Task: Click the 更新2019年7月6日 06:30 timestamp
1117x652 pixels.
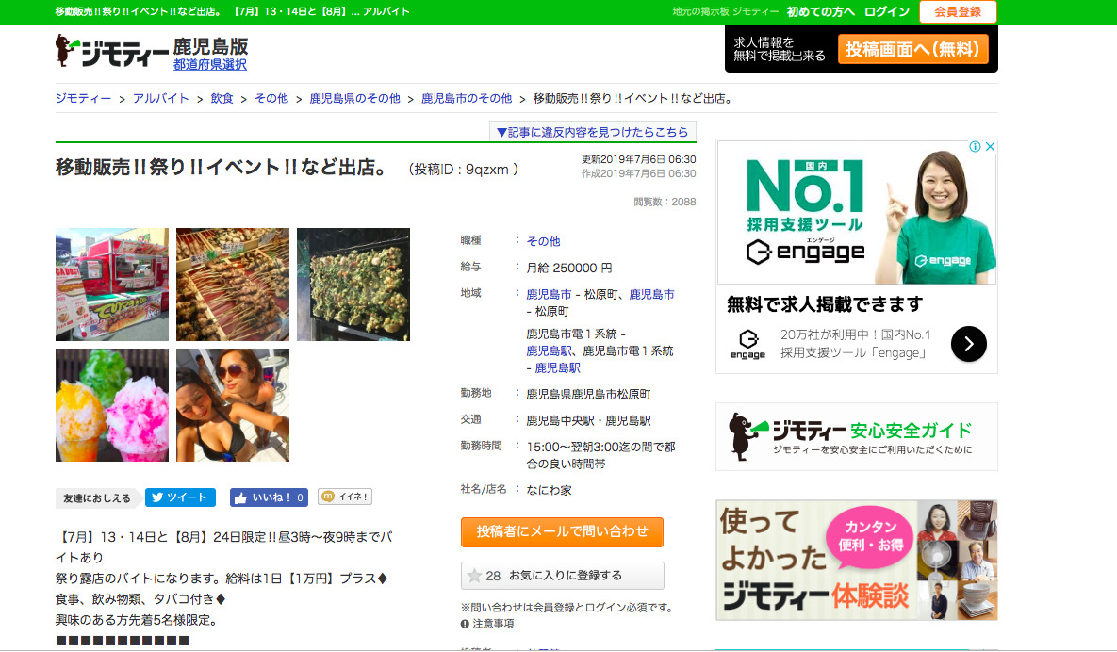Action: tap(639, 159)
